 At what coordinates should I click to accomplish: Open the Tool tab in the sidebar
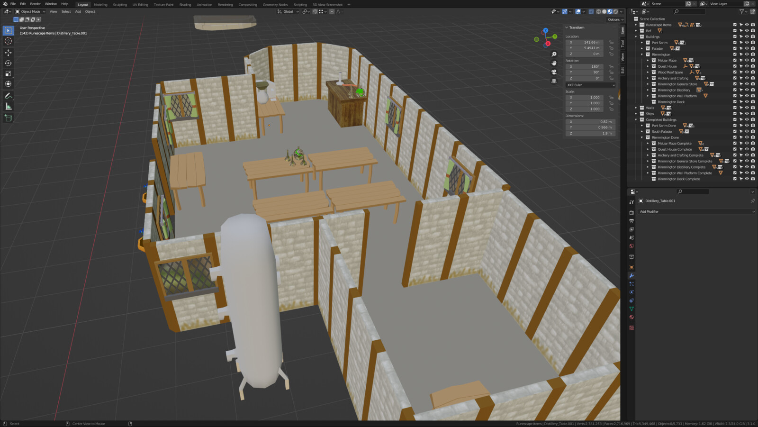click(x=623, y=44)
